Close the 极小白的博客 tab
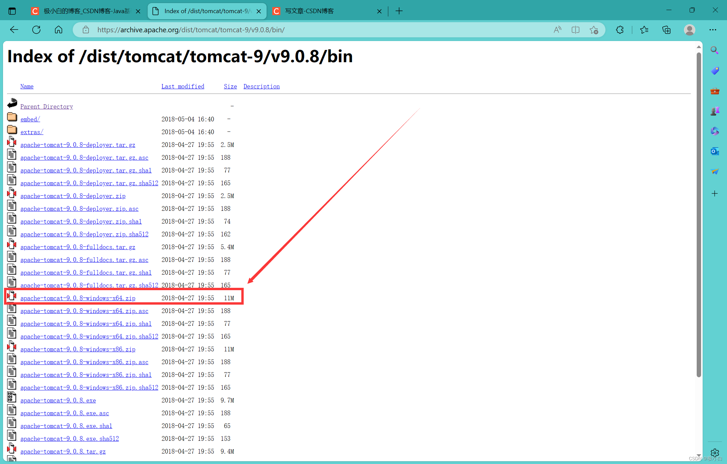This screenshot has height=464, width=727. [138, 11]
